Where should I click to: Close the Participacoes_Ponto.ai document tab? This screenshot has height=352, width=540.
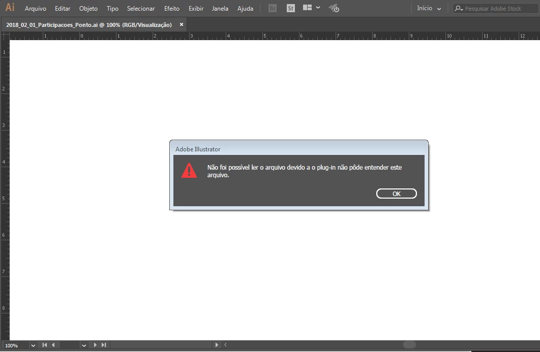click(x=182, y=24)
